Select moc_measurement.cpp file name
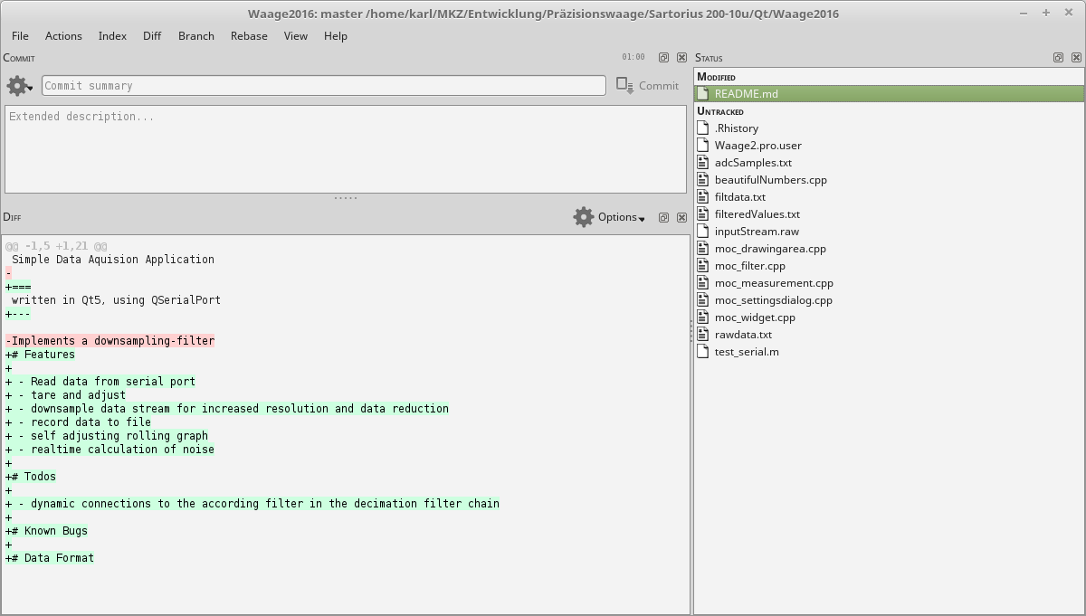Viewport: 1086px width, 616px height. point(774,282)
